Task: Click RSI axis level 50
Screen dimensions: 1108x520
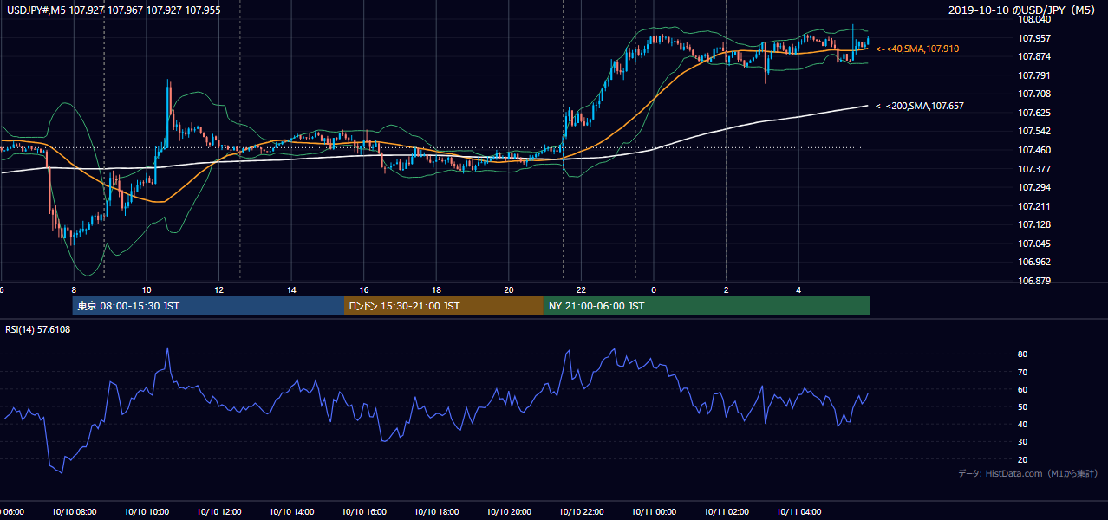Action: pyautogui.click(x=1023, y=406)
